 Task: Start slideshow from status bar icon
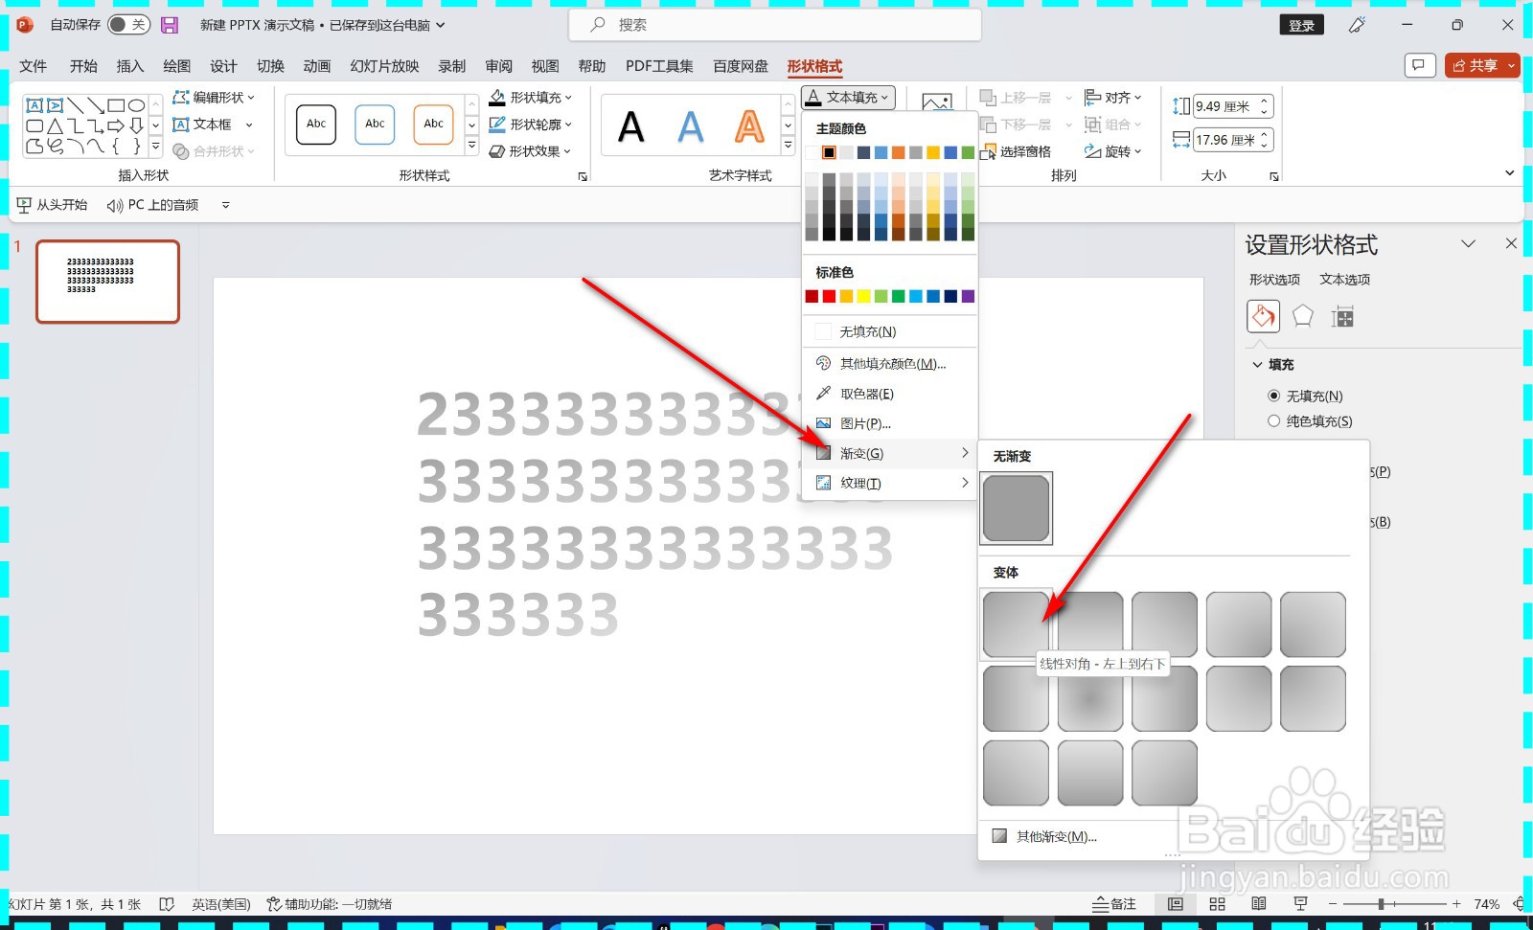[1300, 904]
